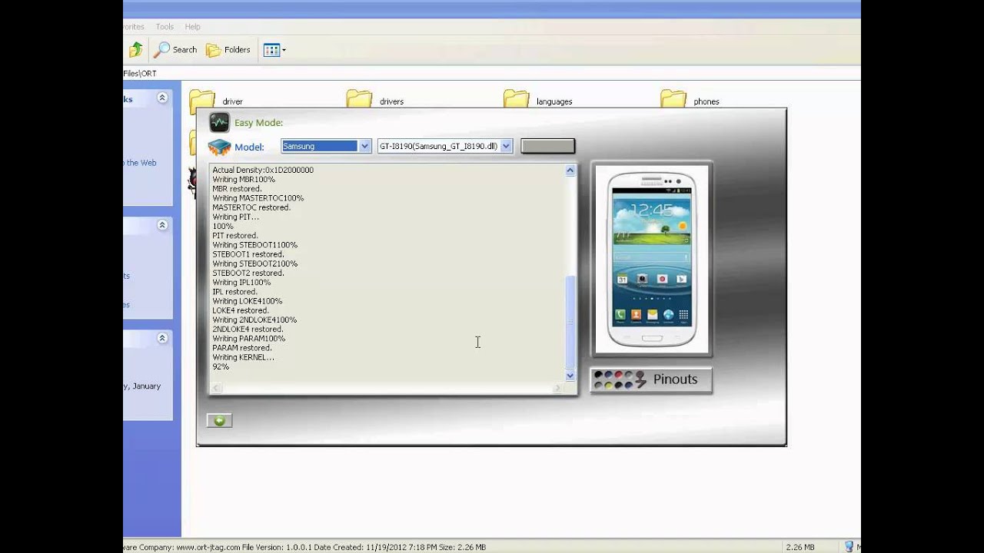Click the Easy Mode heartbeat monitor icon
This screenshot has width=984, height=553.
(219, 122)
